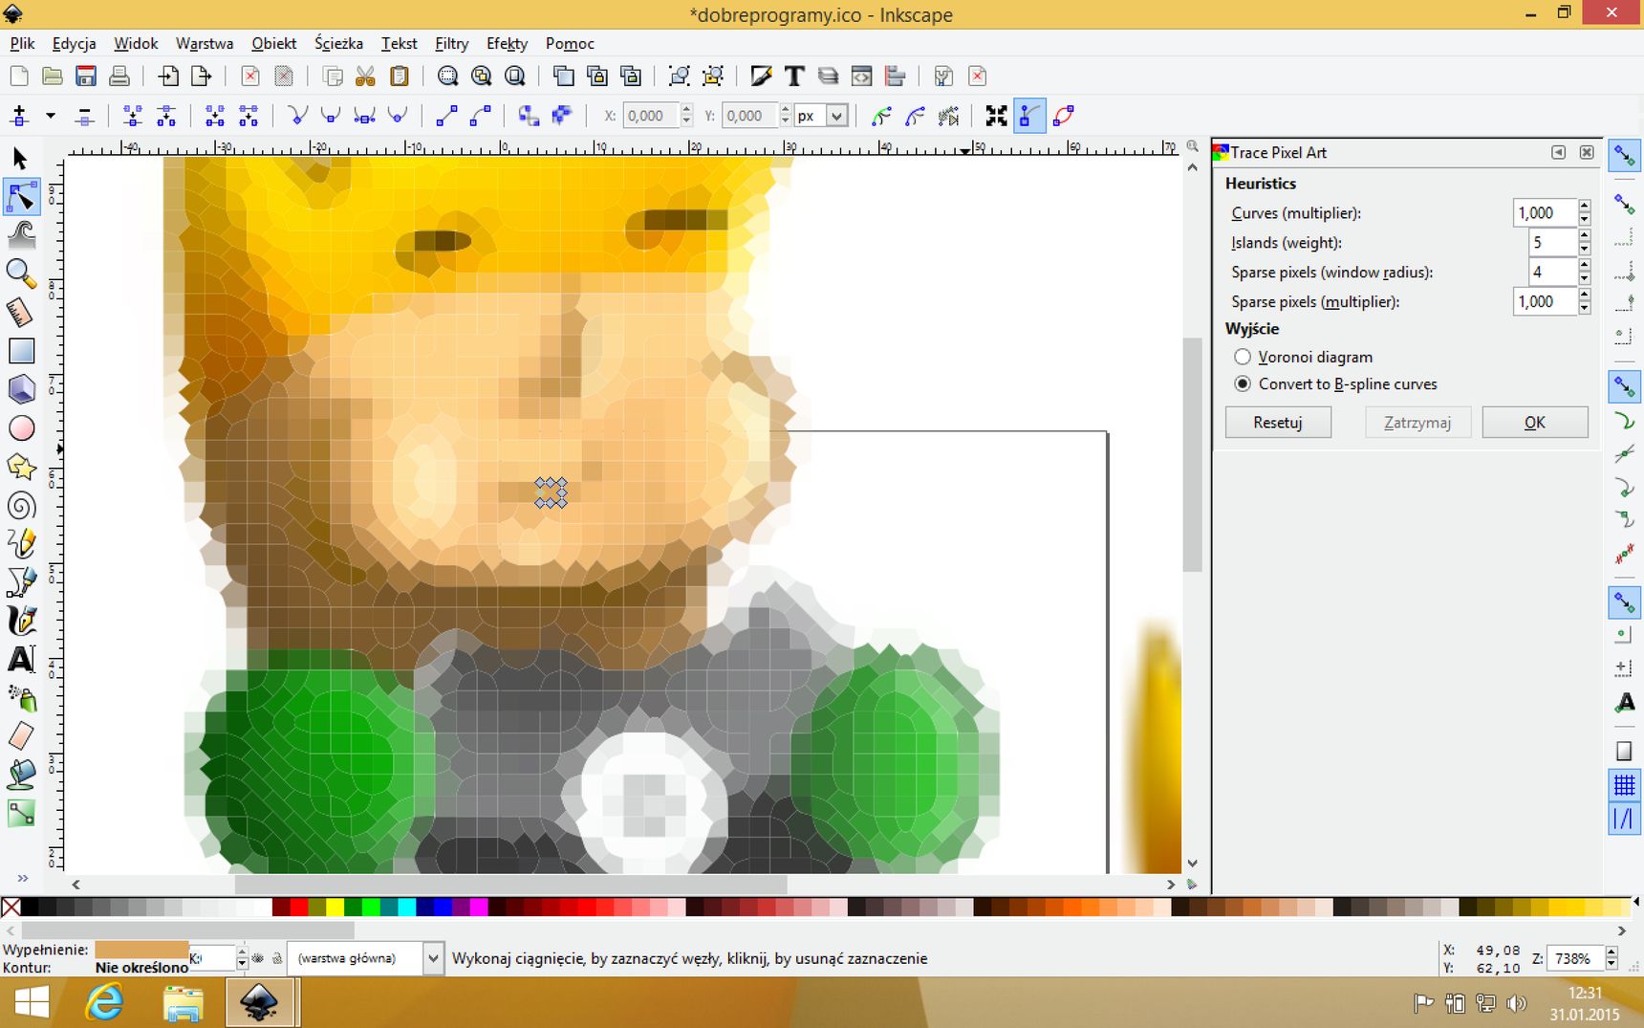Pick the Ellipse tool
Screen dimensions: 1644x1028
point(21,428)
